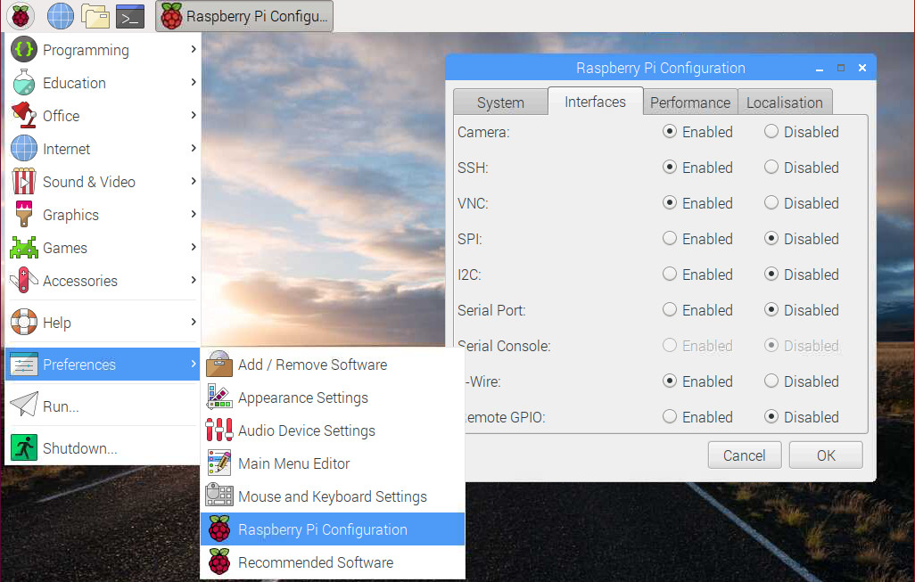Click the Add / Remove Software package icon
Image resolution: width=915 pixels, height=582 pixels.
click(219, 364)
